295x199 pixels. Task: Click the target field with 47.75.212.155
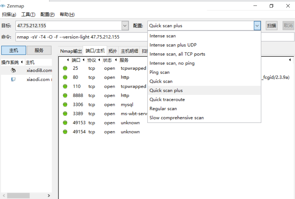(x=69, y=26)
